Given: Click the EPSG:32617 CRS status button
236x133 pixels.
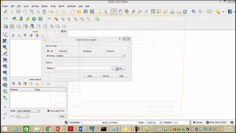Looking at the screenshot, I should tap(216, 122).
